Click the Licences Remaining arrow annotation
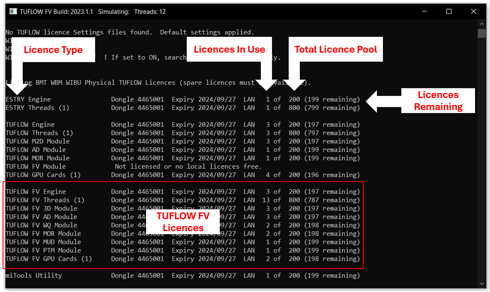 (x=381, y=101)
